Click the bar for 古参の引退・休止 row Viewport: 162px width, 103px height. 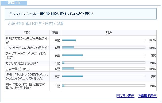click(104, 69)
